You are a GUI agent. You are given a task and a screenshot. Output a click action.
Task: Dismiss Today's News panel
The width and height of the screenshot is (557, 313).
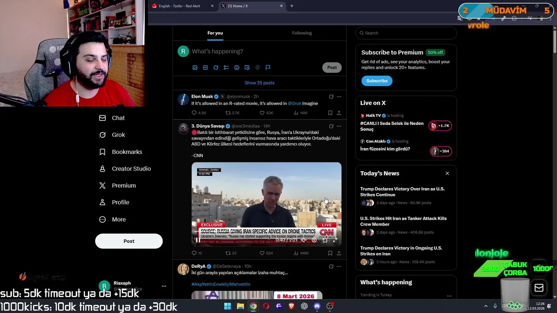tap(447, 173)
